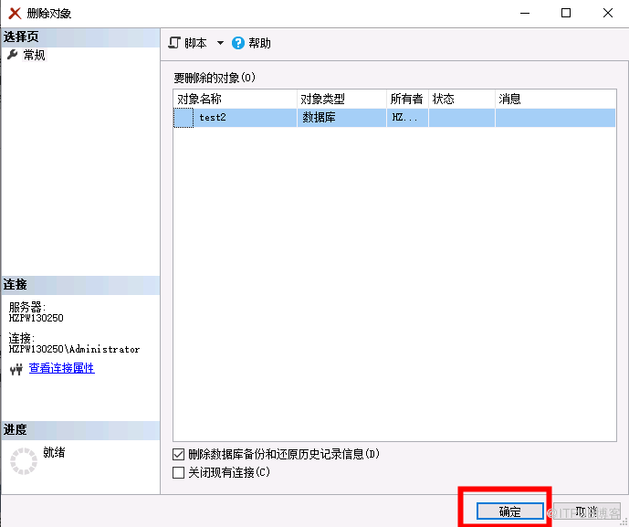Image resolution: width=629 pixels, height=527 pixels.
Task: Open the 脚本 dropdown arrow
Action: point(220,43)
